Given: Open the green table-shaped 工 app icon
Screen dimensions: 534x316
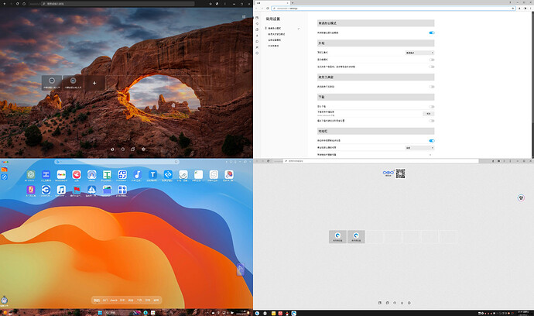Looking at the screenshot, I should tap(107, 174).
